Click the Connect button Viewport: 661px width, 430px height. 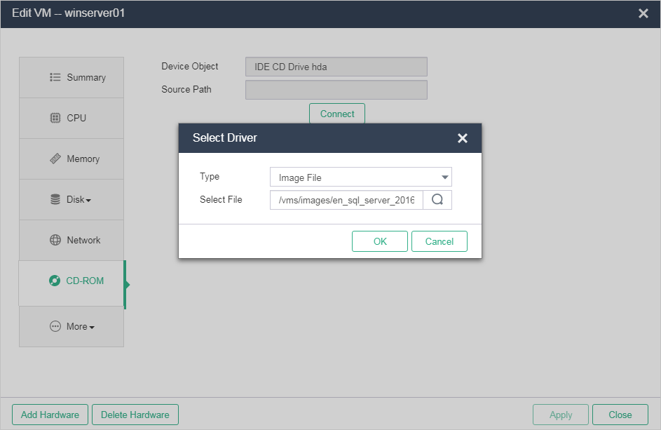(x=336, y=113)
